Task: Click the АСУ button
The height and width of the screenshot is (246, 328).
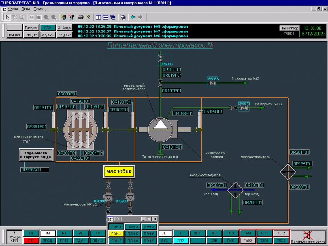Action: 48,28
